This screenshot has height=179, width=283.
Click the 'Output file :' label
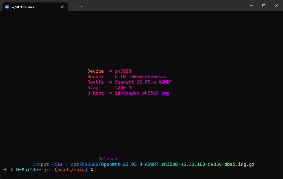coord(50,164)
